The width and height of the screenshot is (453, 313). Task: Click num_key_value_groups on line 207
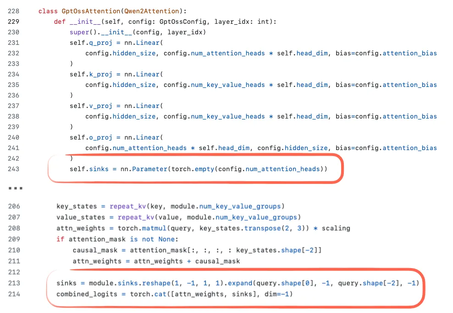click(256, 217)
